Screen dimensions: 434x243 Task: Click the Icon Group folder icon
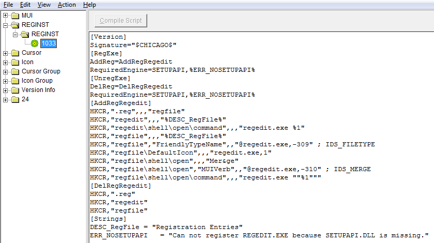coord(15,81)
